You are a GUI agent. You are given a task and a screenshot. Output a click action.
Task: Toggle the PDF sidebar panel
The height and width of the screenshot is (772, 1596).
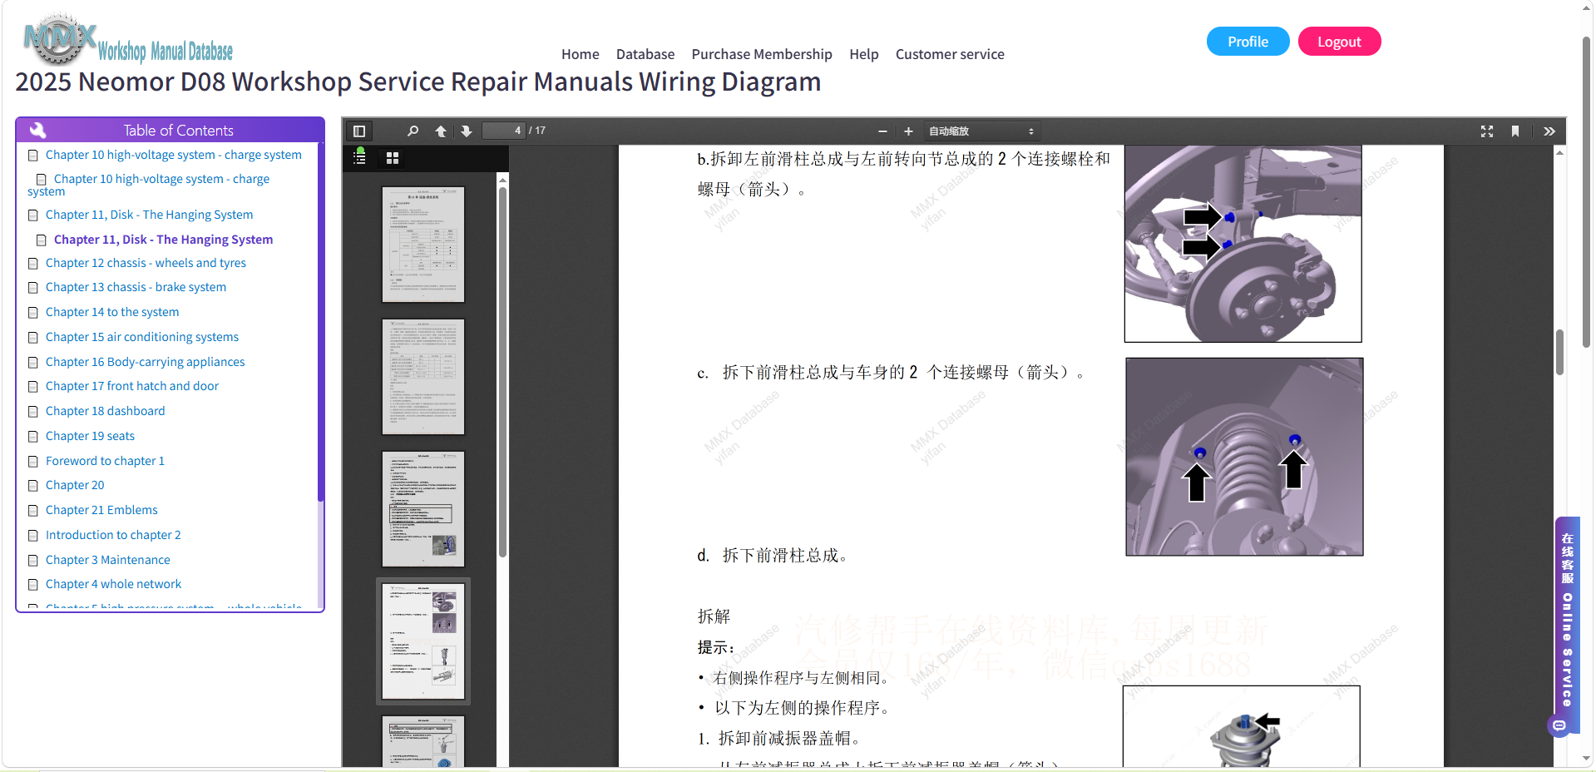pos(359,131)
